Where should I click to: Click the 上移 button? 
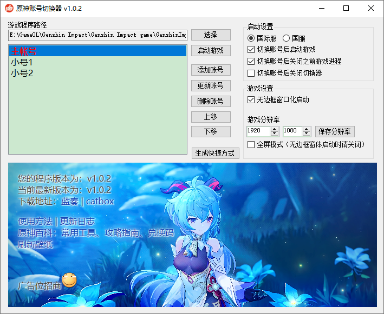pyautogui.click(x=211, y=117)
